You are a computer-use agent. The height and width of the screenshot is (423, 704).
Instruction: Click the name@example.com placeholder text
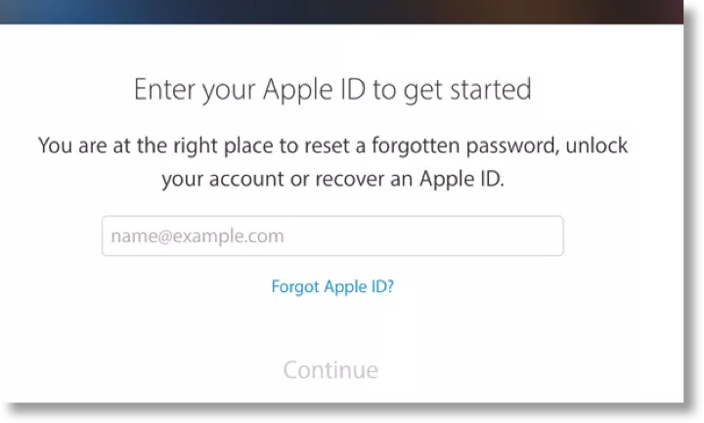coord(197,236)
